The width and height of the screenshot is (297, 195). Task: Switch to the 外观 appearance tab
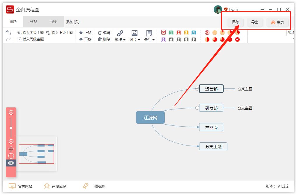coord(33,22)
